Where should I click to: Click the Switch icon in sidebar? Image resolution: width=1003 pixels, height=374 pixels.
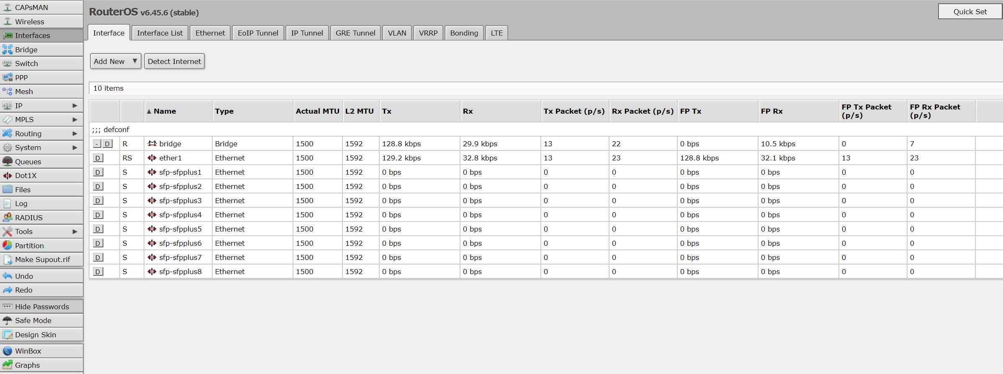point(7,64)
